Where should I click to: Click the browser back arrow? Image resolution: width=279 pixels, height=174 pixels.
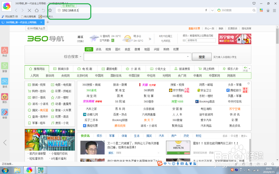[x=16, y=10]
